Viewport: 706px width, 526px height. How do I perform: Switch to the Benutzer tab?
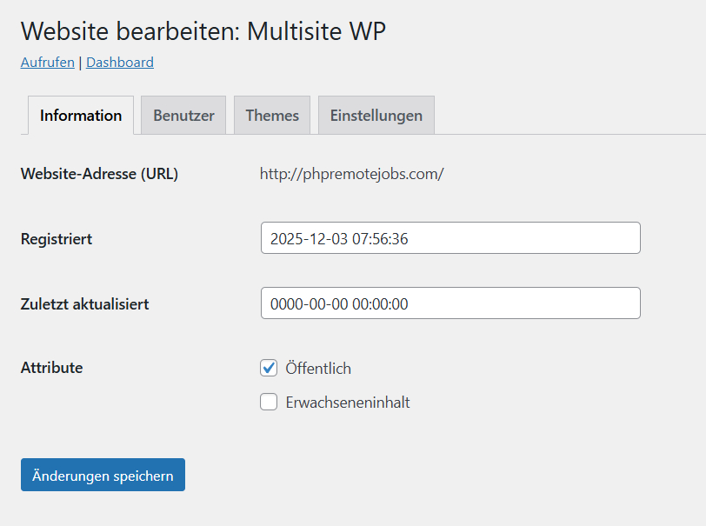[183, 116]
